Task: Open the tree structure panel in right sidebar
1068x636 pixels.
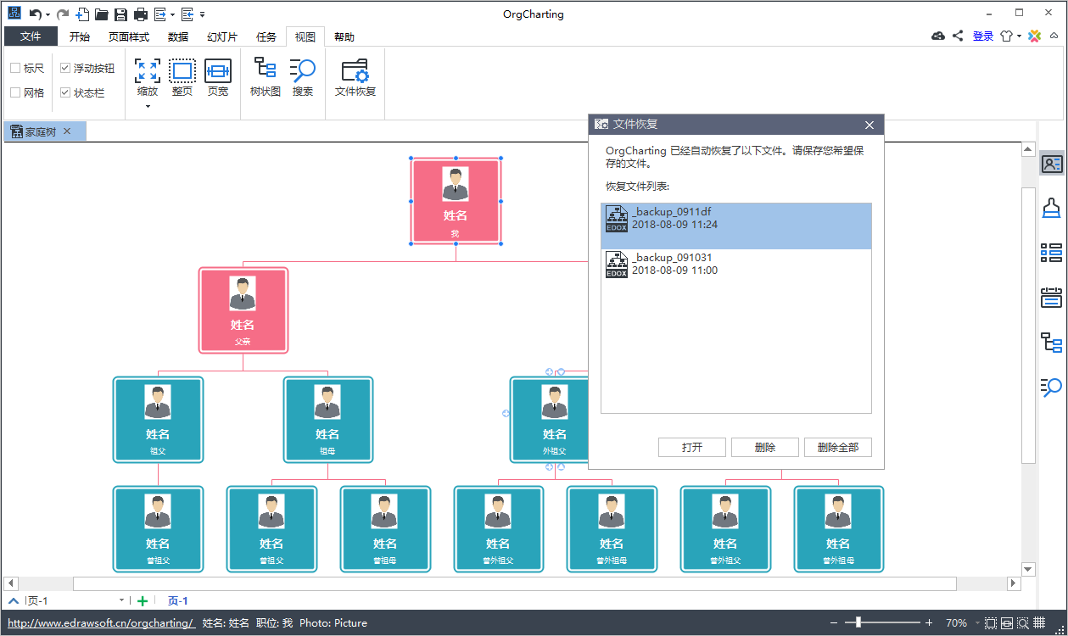Action: coord(1052,343)
